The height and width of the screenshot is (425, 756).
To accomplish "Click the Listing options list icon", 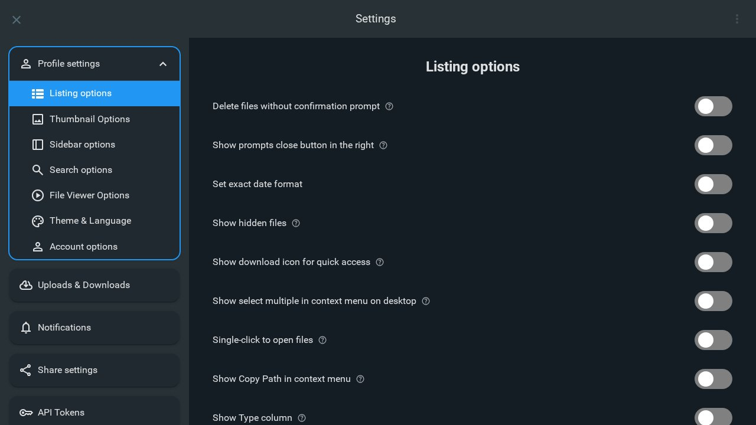I will point(38,93).
